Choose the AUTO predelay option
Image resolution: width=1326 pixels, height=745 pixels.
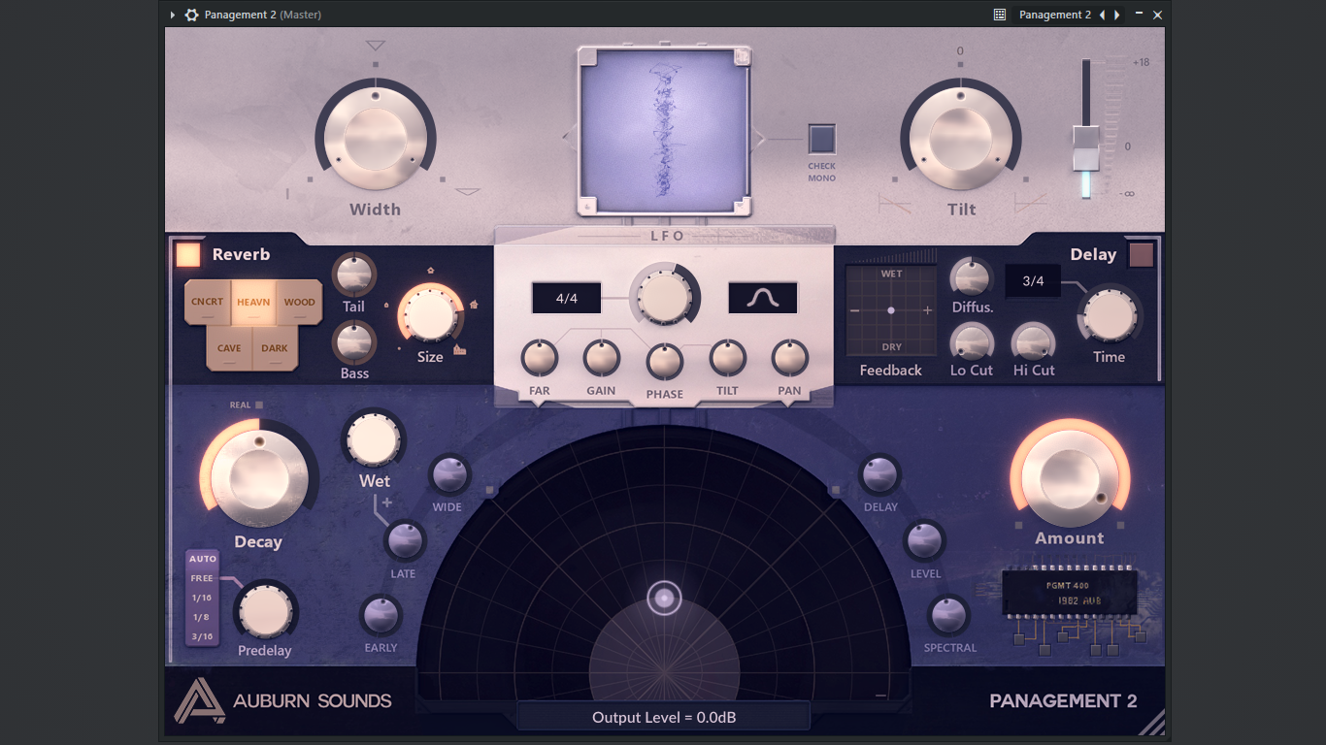pos(203,559)
